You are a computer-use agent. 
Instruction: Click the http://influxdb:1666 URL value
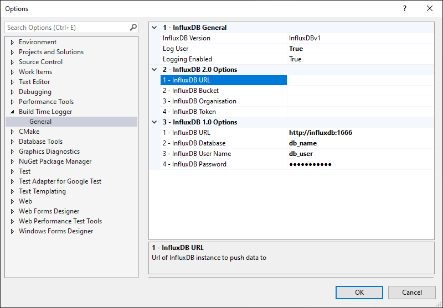[321, 133]
